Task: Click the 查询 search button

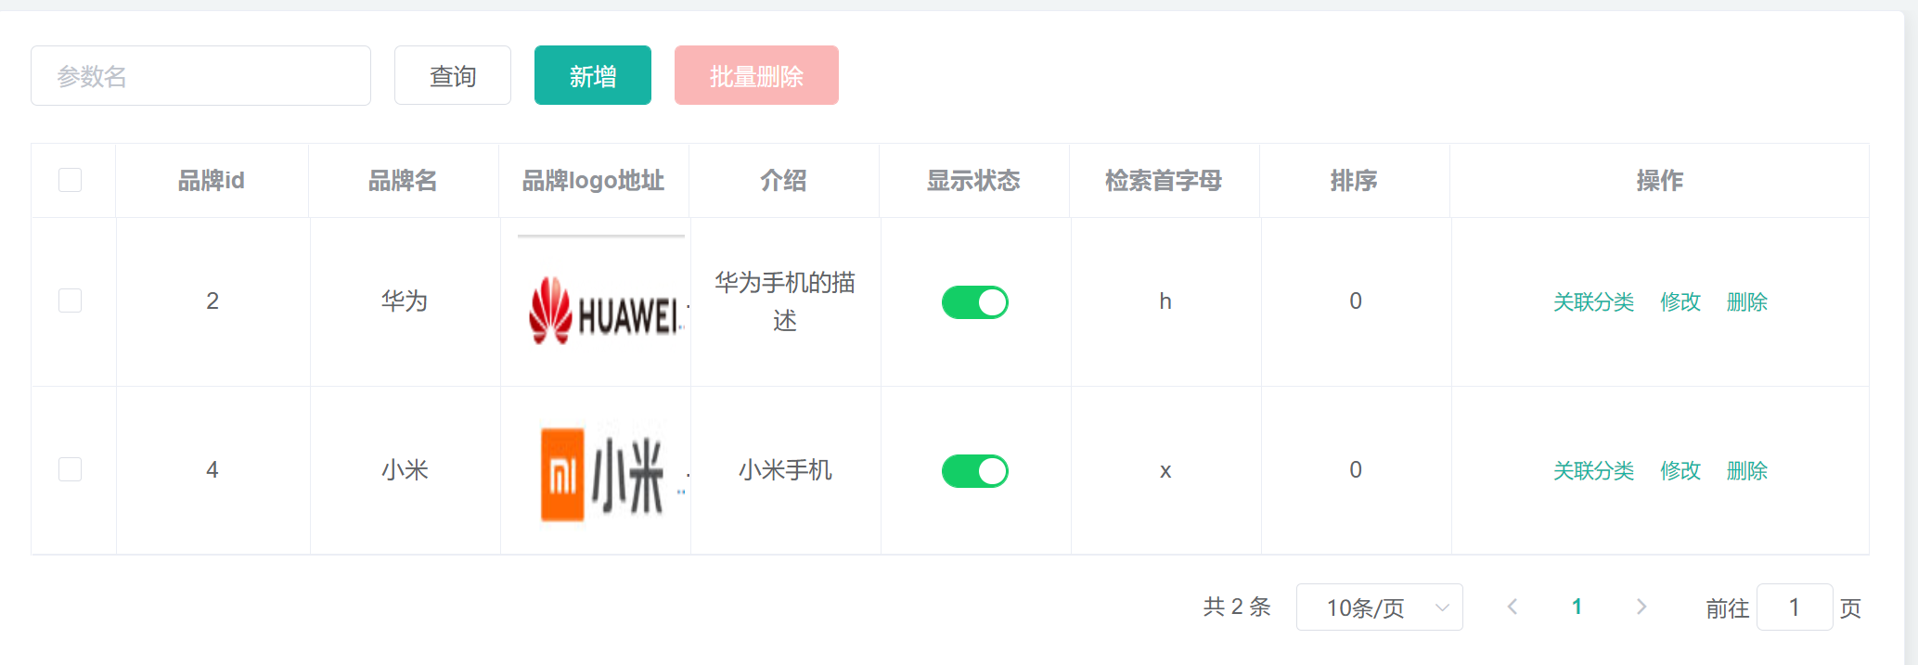Action: (453, 76)
